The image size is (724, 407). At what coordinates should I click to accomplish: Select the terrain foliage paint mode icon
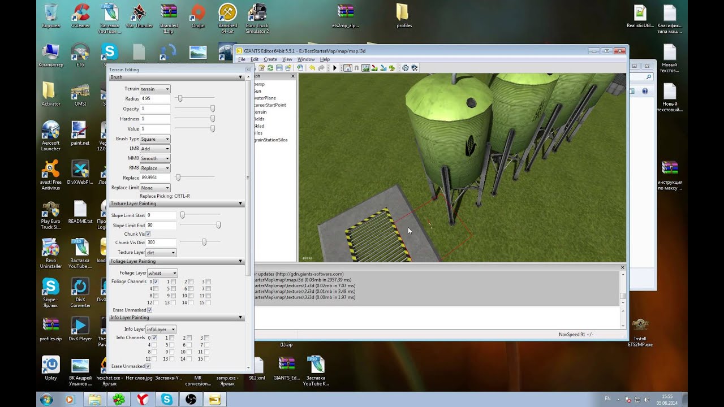pyautogui.click(x=392, y=68)
